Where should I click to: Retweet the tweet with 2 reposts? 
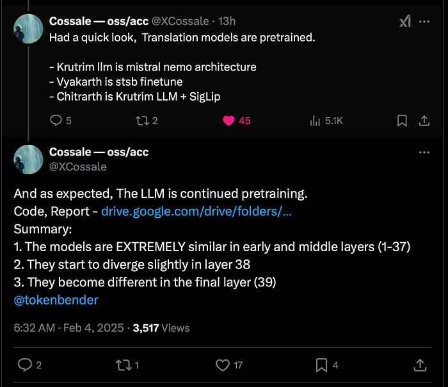(x=147, y=120)
